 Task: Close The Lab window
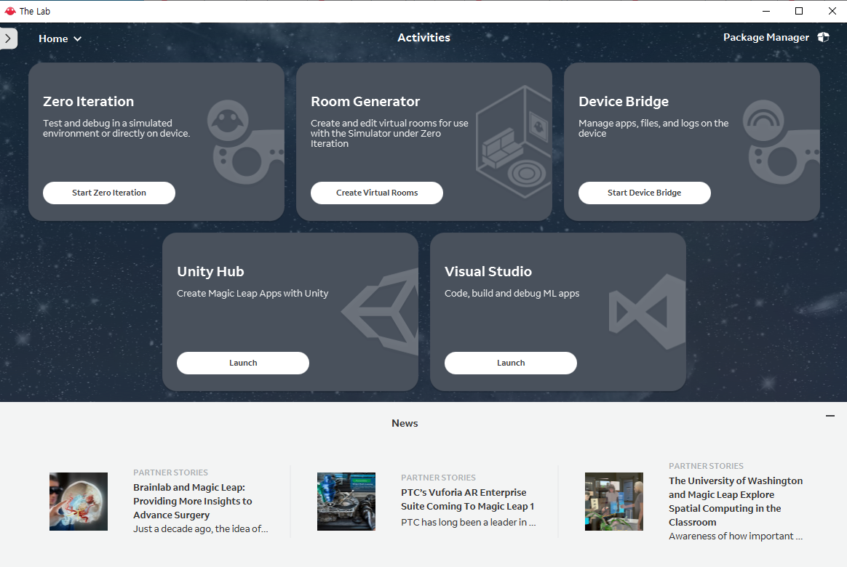click(832, 11)
